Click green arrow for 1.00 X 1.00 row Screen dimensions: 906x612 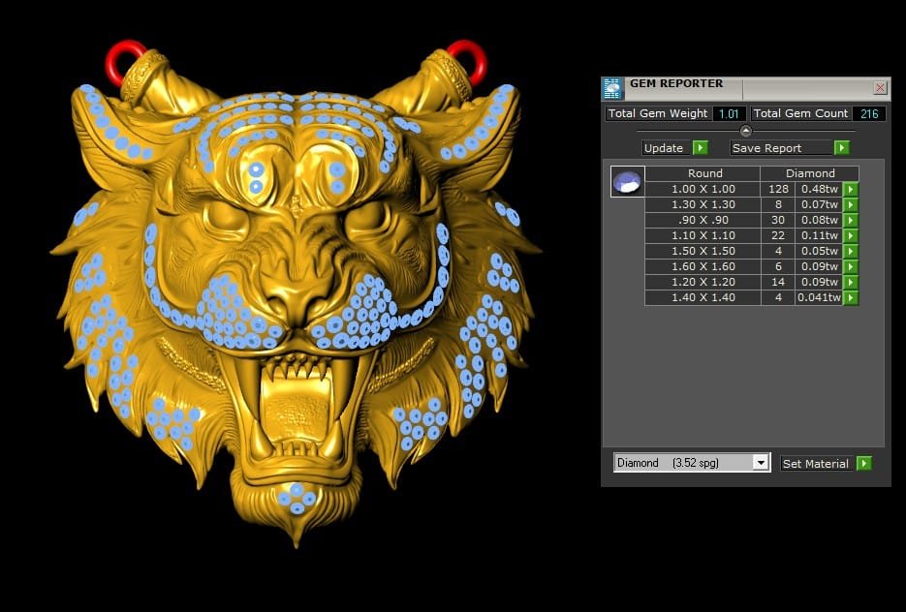click(851, 190)
